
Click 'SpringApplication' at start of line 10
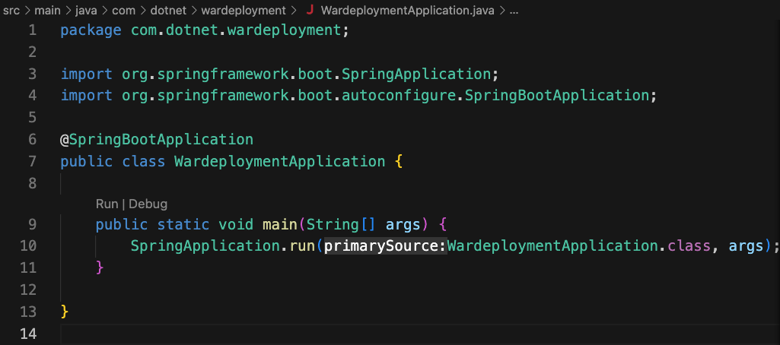tap(205, 245)
